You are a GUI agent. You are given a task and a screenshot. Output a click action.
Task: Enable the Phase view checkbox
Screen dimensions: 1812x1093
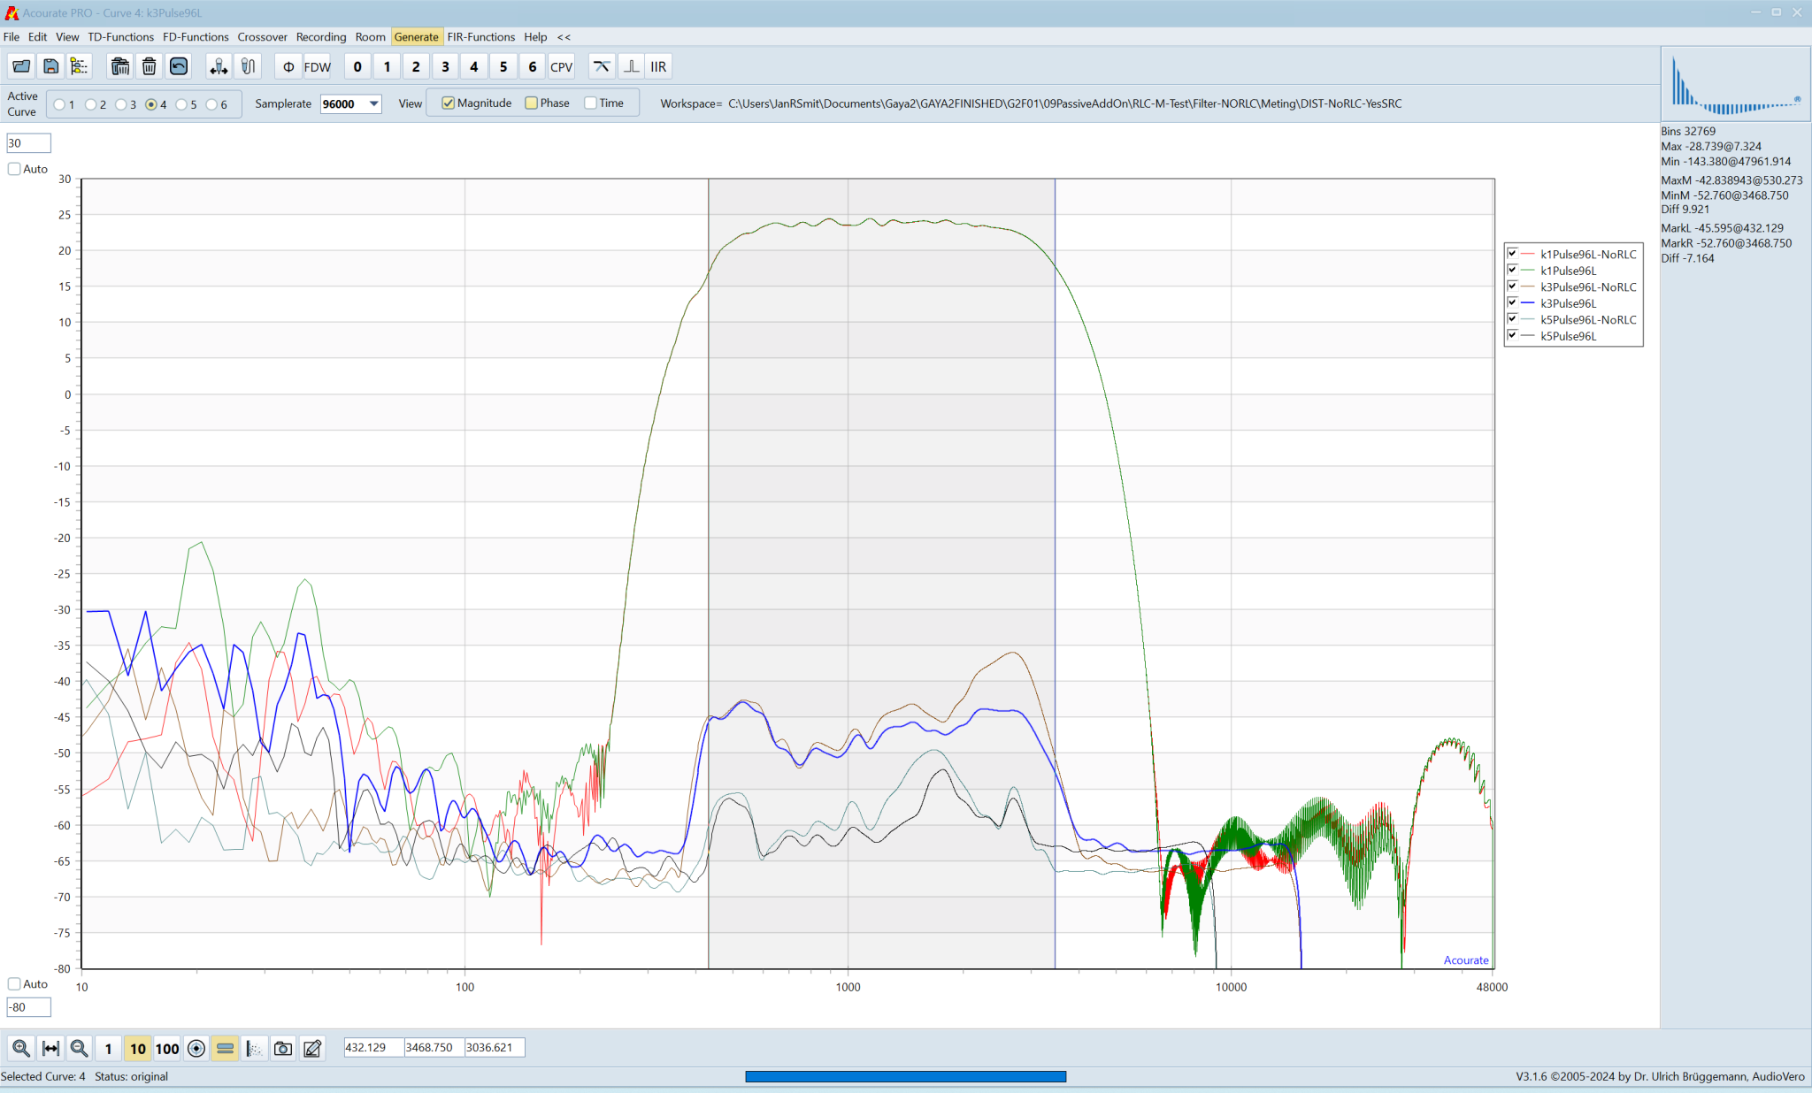(x=532, y=103)
